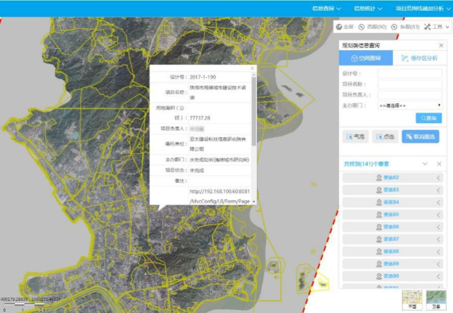Viewport: 453px width, 313px height.
Task: Click the 取消圈选 cancel selection button
Action: pyautogui.click(x=420, y=137)
